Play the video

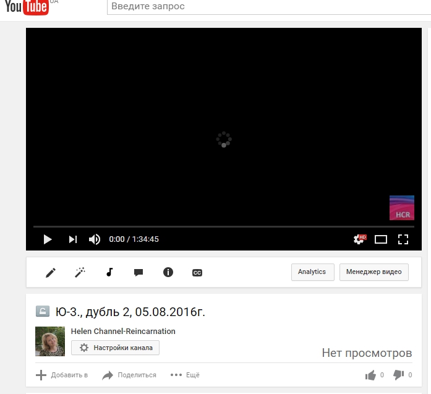[47, 239]
